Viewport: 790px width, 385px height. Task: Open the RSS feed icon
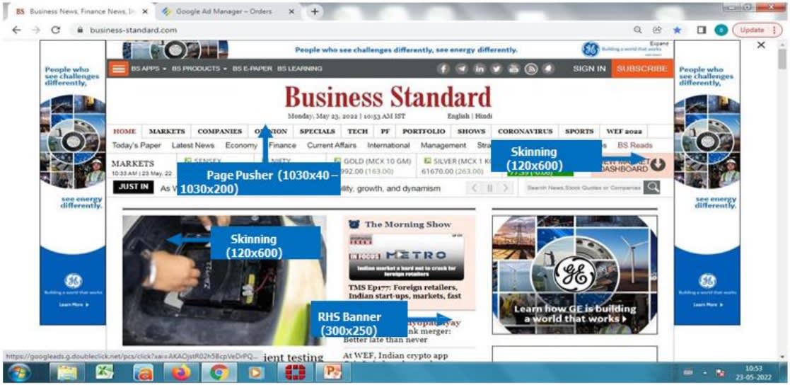pyautogui.click(x=531, y=69)
